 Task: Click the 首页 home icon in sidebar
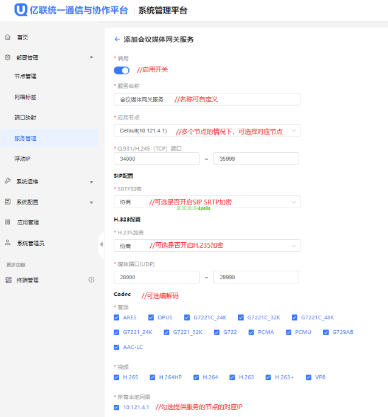pyautogui.click(x=8, y=37)
